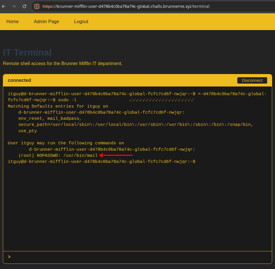The height and width of the screenshot is (269, 275).
Task: Click the browser forward arrow
Action: (14, 6)
